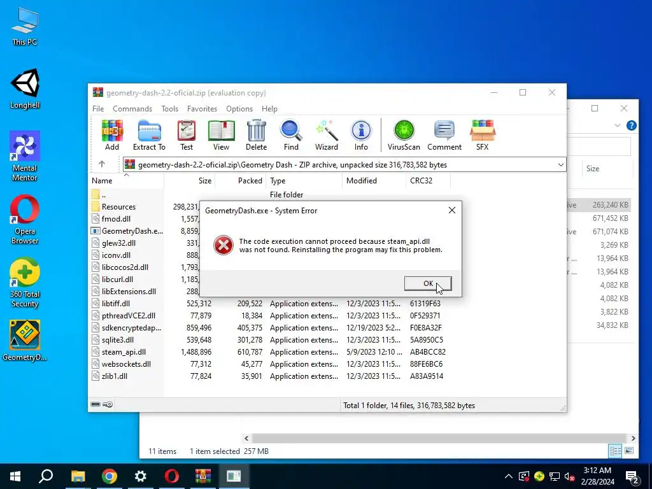The image size is (652, 489).
Task: Open the Options menu
Action: (239, 108)
